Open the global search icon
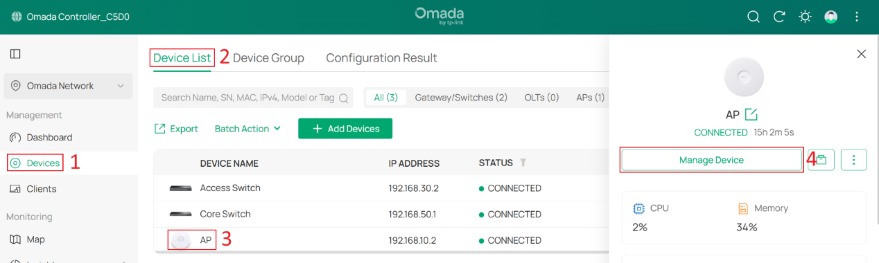Screen dimensions: 879x263 pos(754,17)
